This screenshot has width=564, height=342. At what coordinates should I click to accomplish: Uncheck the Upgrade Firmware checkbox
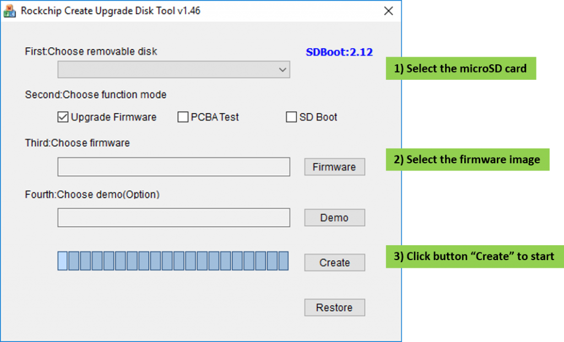(x=63, y=117)
